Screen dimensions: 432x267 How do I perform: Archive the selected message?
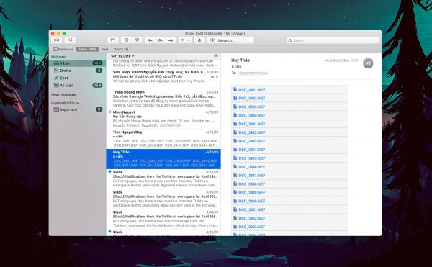coord(113,40)
